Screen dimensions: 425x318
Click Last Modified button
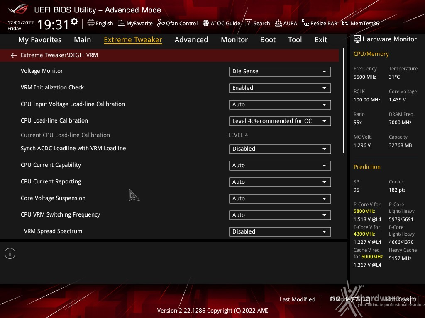(297, 299)
